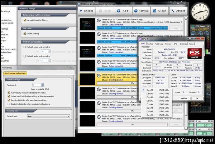This screenshot has height=144, width=215.
Task: Click the batch list scrollbar up arrow
Action: pos(186,18)
